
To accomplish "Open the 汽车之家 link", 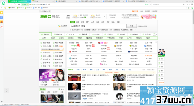I will (x=74, y=55).
